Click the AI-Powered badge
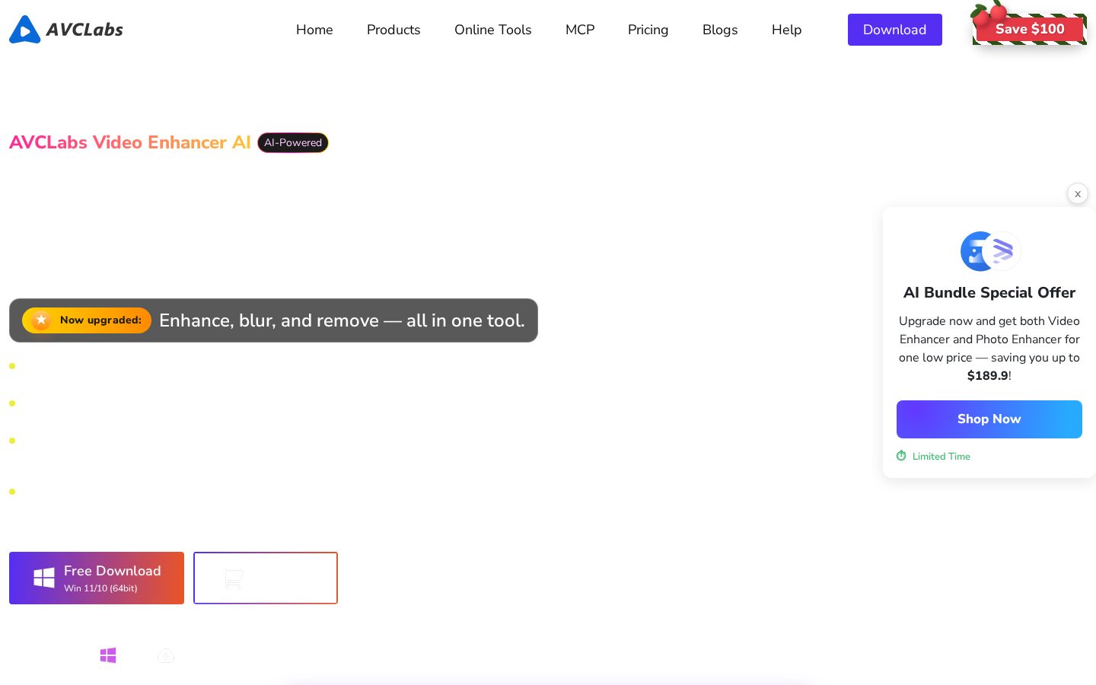The image size is (1096, 685). (x=293, y=142)
